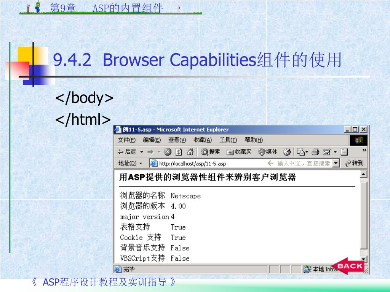390x292 pixels.
Task: Click True beside Cookie 支持
Action: tap(178, 238)
